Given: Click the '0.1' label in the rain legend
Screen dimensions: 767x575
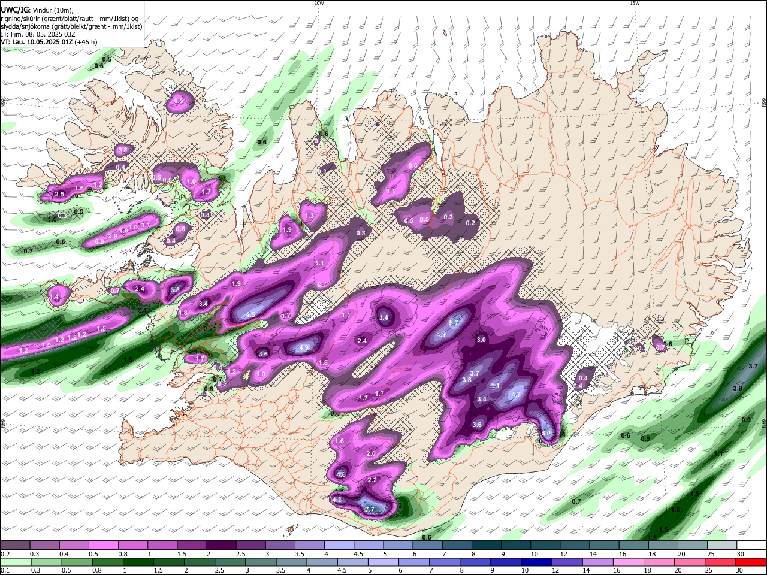Looking at the screenshot, I should [5, 571].
